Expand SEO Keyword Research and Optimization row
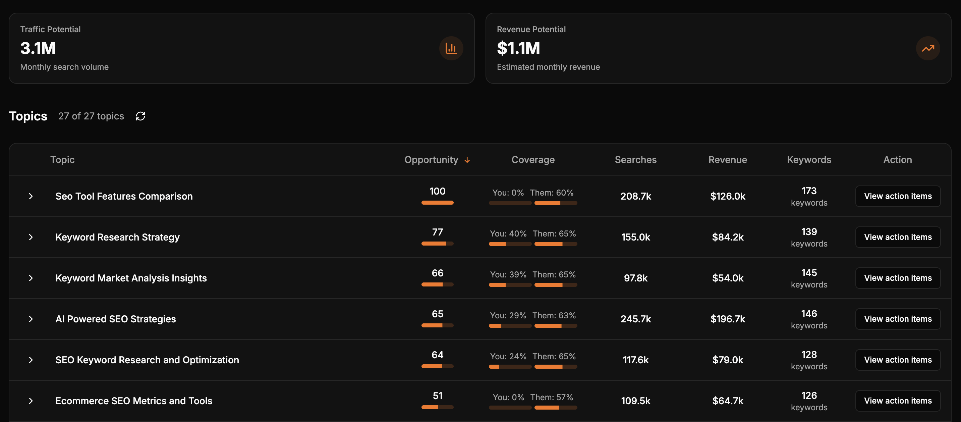The width and height of the screenshot is (961, 422). click(x=31, y=360)
